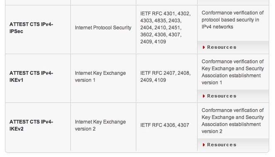
Task: Click the red arrow beside IPv4-IKEv2 Resources
Action: 204,145
